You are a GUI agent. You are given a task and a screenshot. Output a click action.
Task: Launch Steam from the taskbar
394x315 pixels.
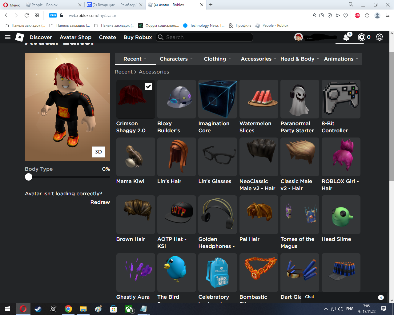(x=38, y=309)
